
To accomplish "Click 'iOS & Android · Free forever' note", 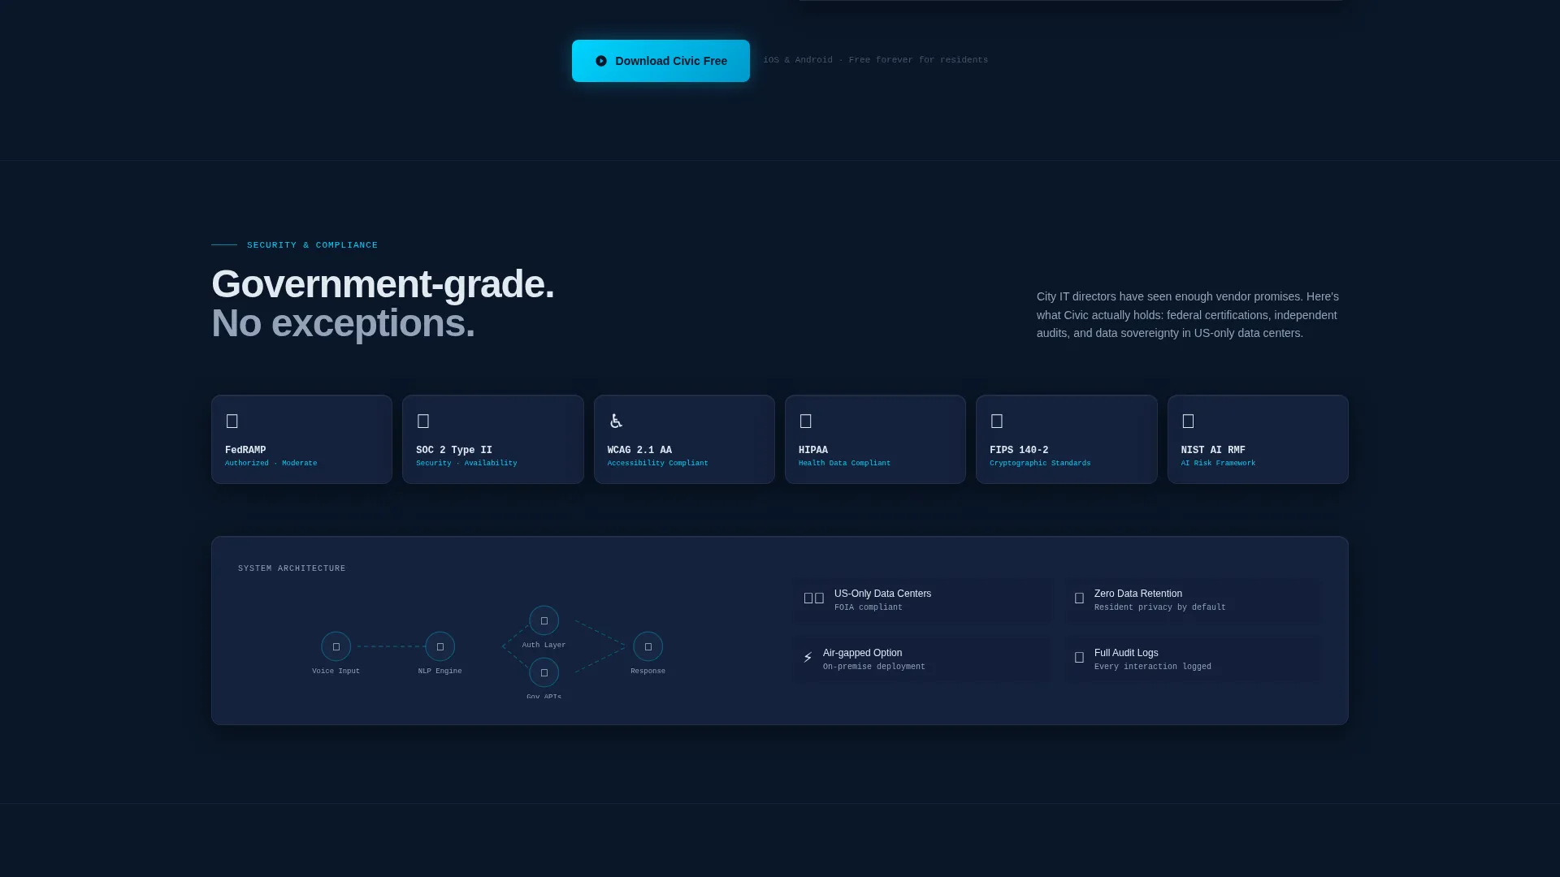I will [876, 60].
